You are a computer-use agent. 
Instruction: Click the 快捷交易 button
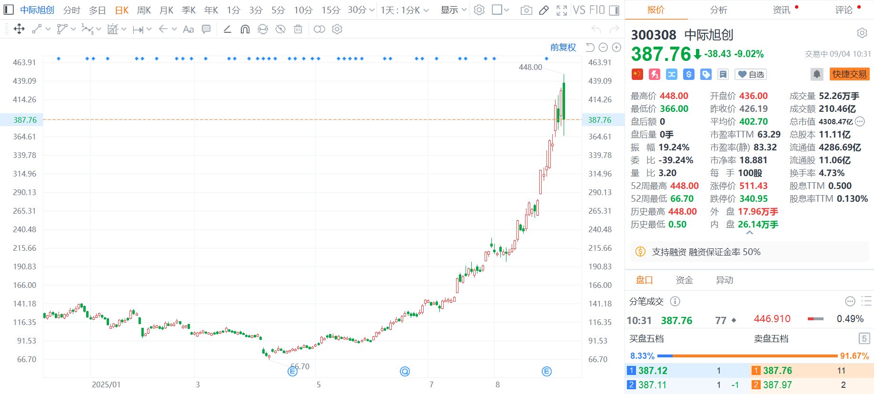pyautogui.click(x=849, y=74)
